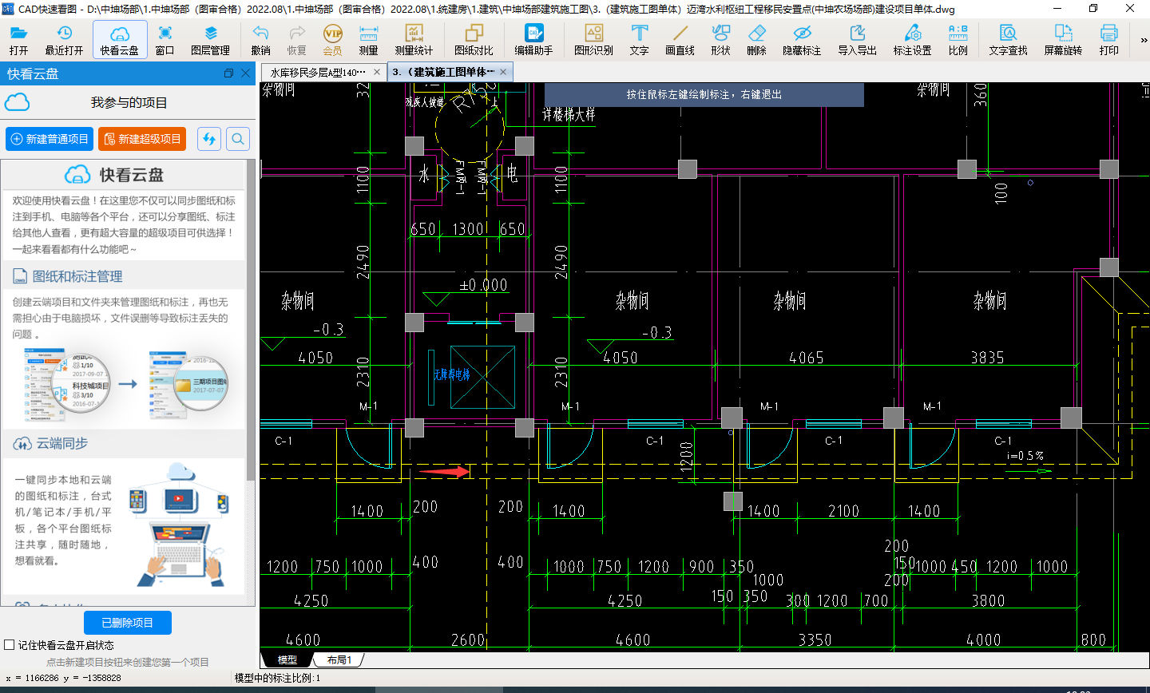Click 屏幕旋转 screen rotate tool
The width and height of the screenshot is (1150, 693).
(x=1063, y=39)
